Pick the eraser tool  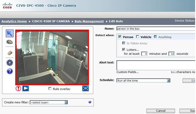(10, 53)
